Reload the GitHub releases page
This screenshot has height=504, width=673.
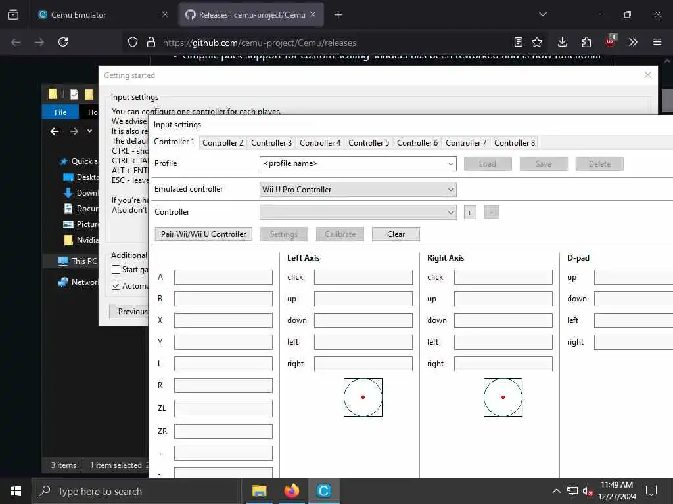(63, 43)
